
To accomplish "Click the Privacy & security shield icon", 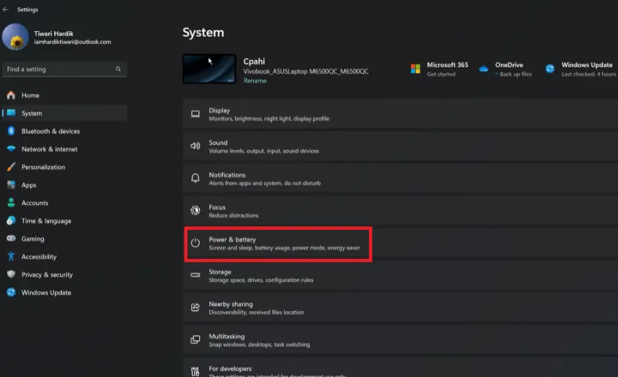I will tap(11, 275).
